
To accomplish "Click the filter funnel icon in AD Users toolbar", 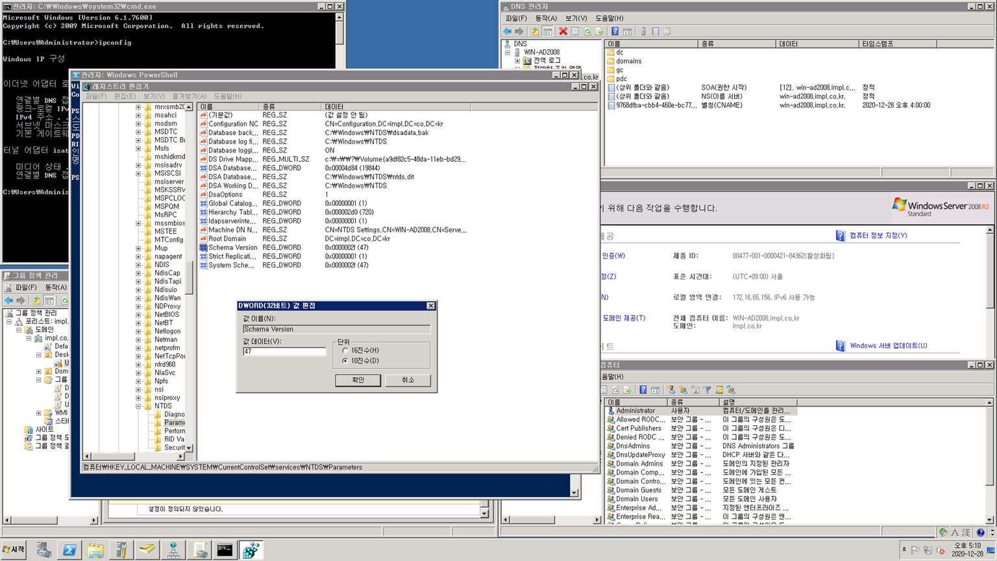I will point(708,390).
